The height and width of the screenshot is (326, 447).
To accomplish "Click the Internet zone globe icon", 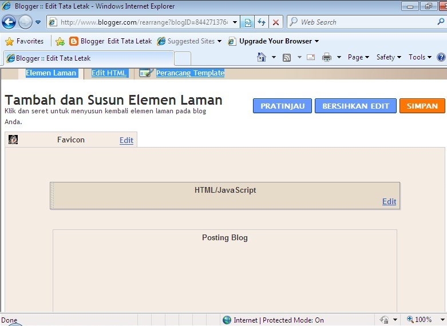I will click(x=227, y=320).
